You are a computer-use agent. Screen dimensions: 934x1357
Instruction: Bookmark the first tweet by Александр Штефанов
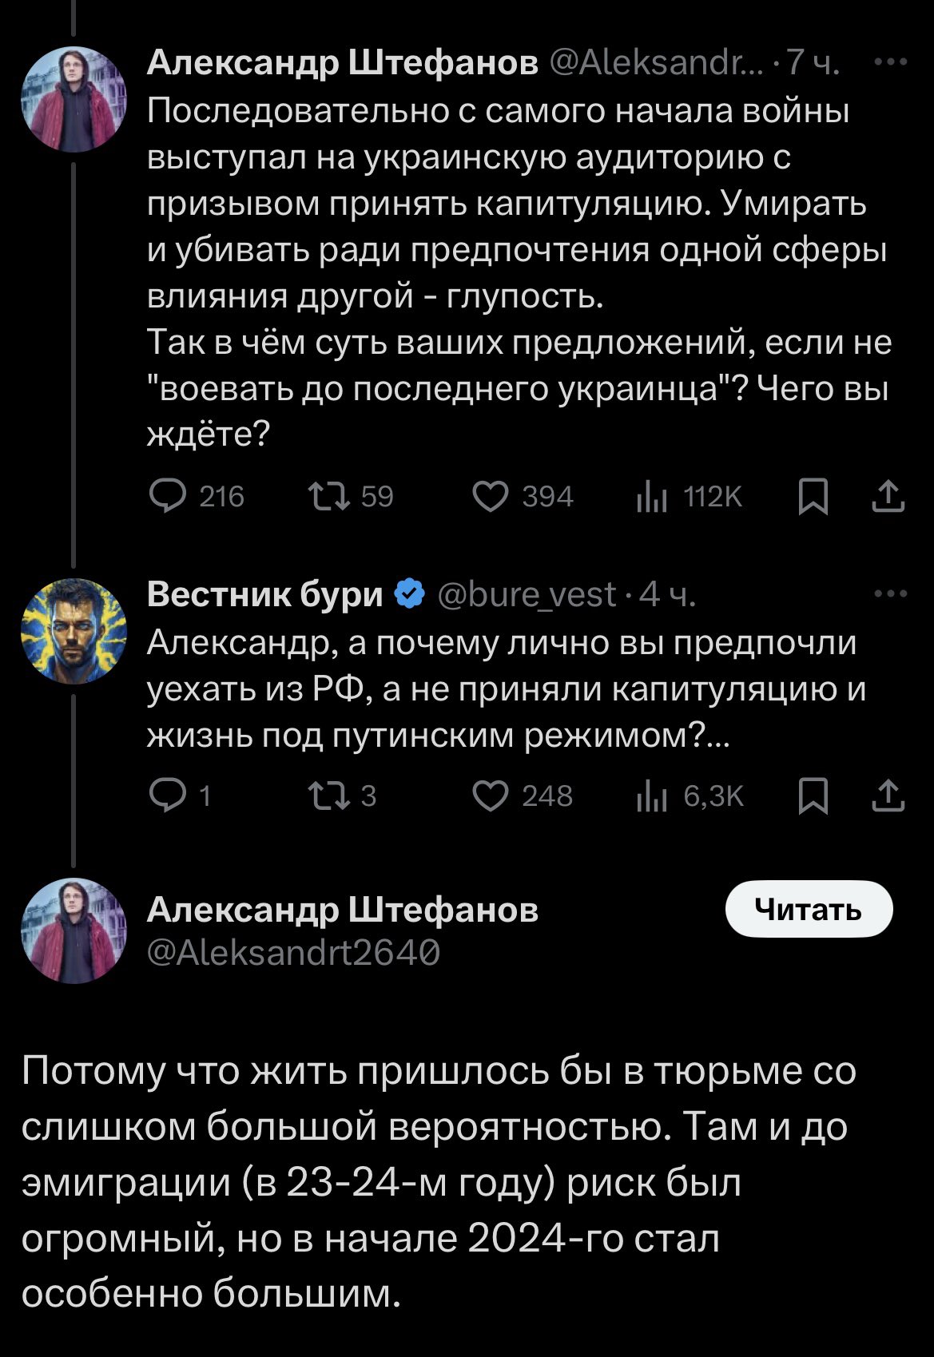click(813, 498)
